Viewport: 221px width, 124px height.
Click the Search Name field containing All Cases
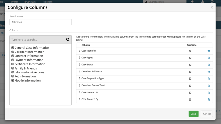point(40,22)
